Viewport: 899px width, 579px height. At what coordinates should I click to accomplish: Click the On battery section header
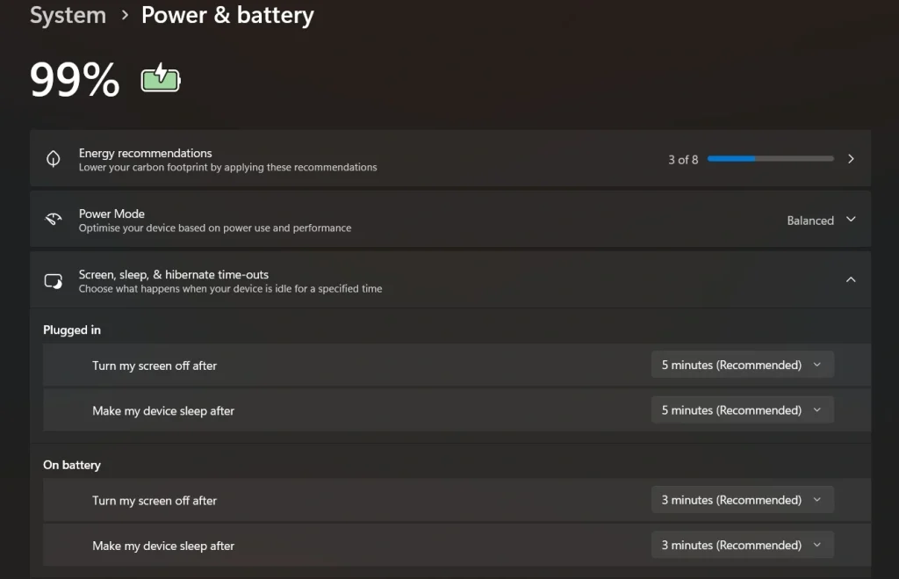pos(71,464)
